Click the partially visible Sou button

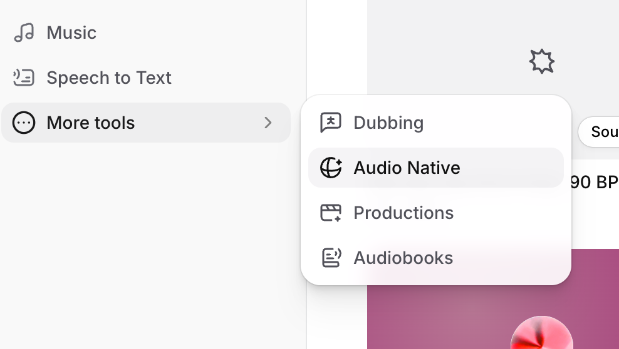click(598, 132)
